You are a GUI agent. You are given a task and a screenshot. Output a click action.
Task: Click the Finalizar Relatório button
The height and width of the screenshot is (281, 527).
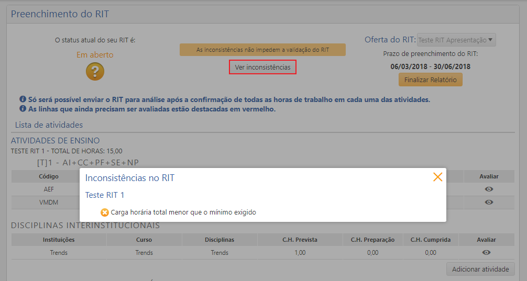[x=430, y=80]
